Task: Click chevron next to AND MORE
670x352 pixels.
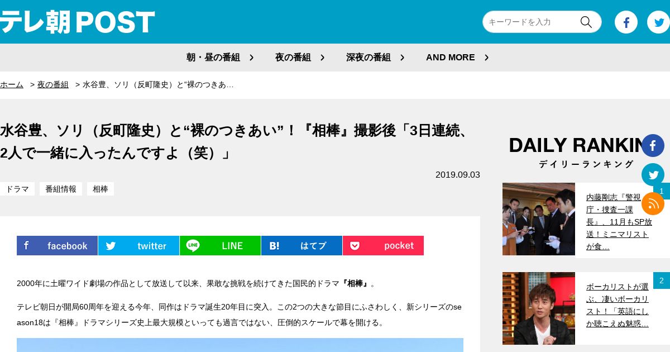Action: click(x=486, y=58)
